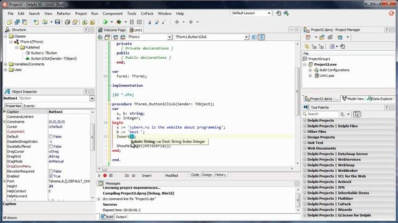
Task: Open the History tab
Action: click(x=220, y=175)
